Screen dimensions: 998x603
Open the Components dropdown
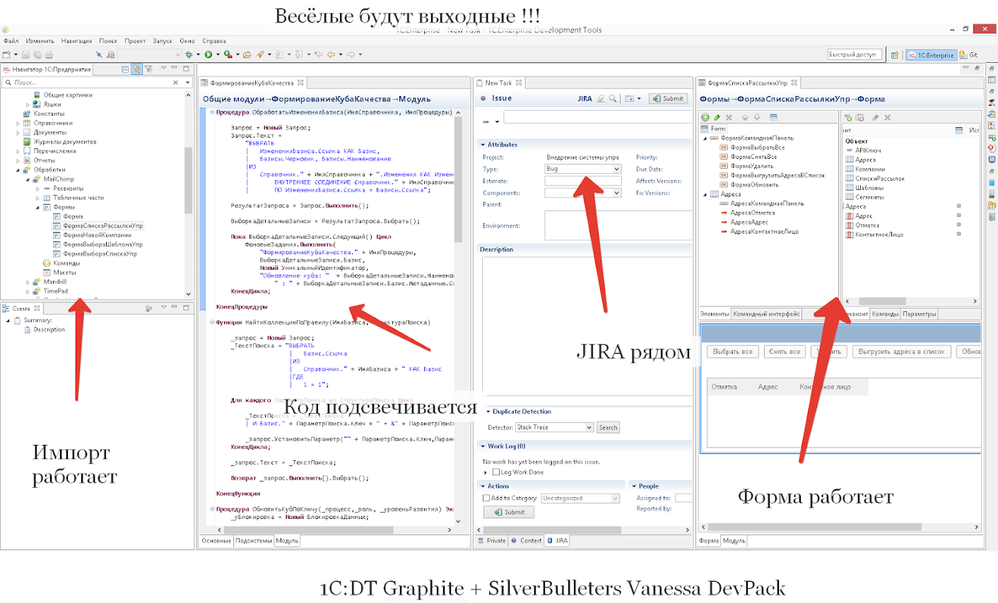[x=582, y=193]
